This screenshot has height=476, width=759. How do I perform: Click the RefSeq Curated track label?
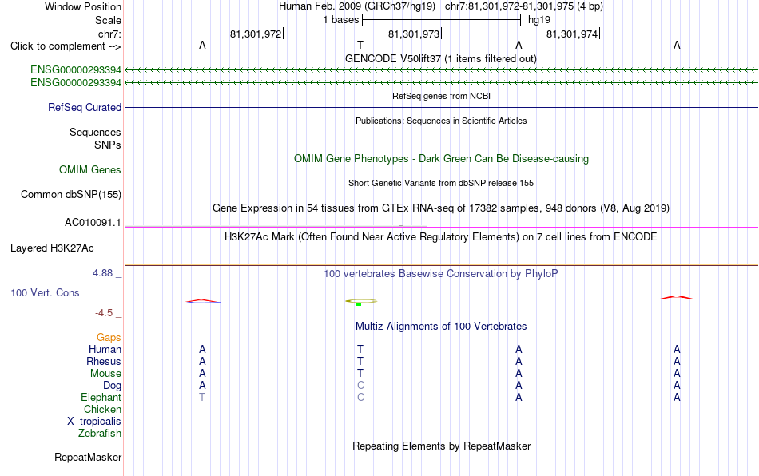pyautogui.click(x=85, y=107)
